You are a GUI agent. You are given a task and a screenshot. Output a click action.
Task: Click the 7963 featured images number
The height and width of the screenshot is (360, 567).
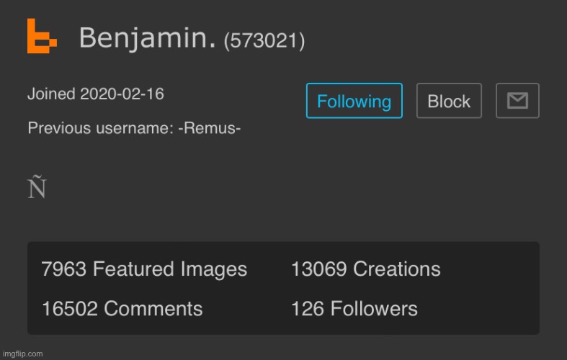[x=63, y=269]
